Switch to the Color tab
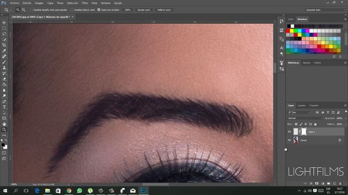The height and width of the screenshot is (195, 348). point(290,19)
